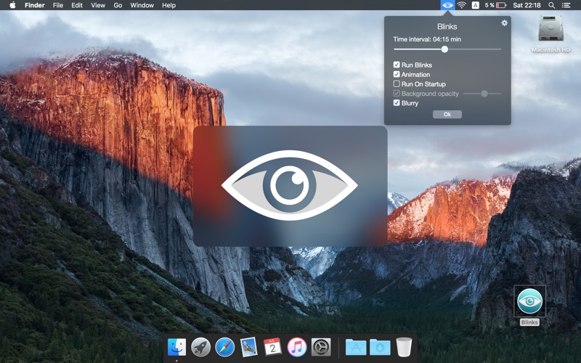Viewport: 581px width, 363px height.
Task: Open System Preferences from the dock
Action: click(320, 347)
